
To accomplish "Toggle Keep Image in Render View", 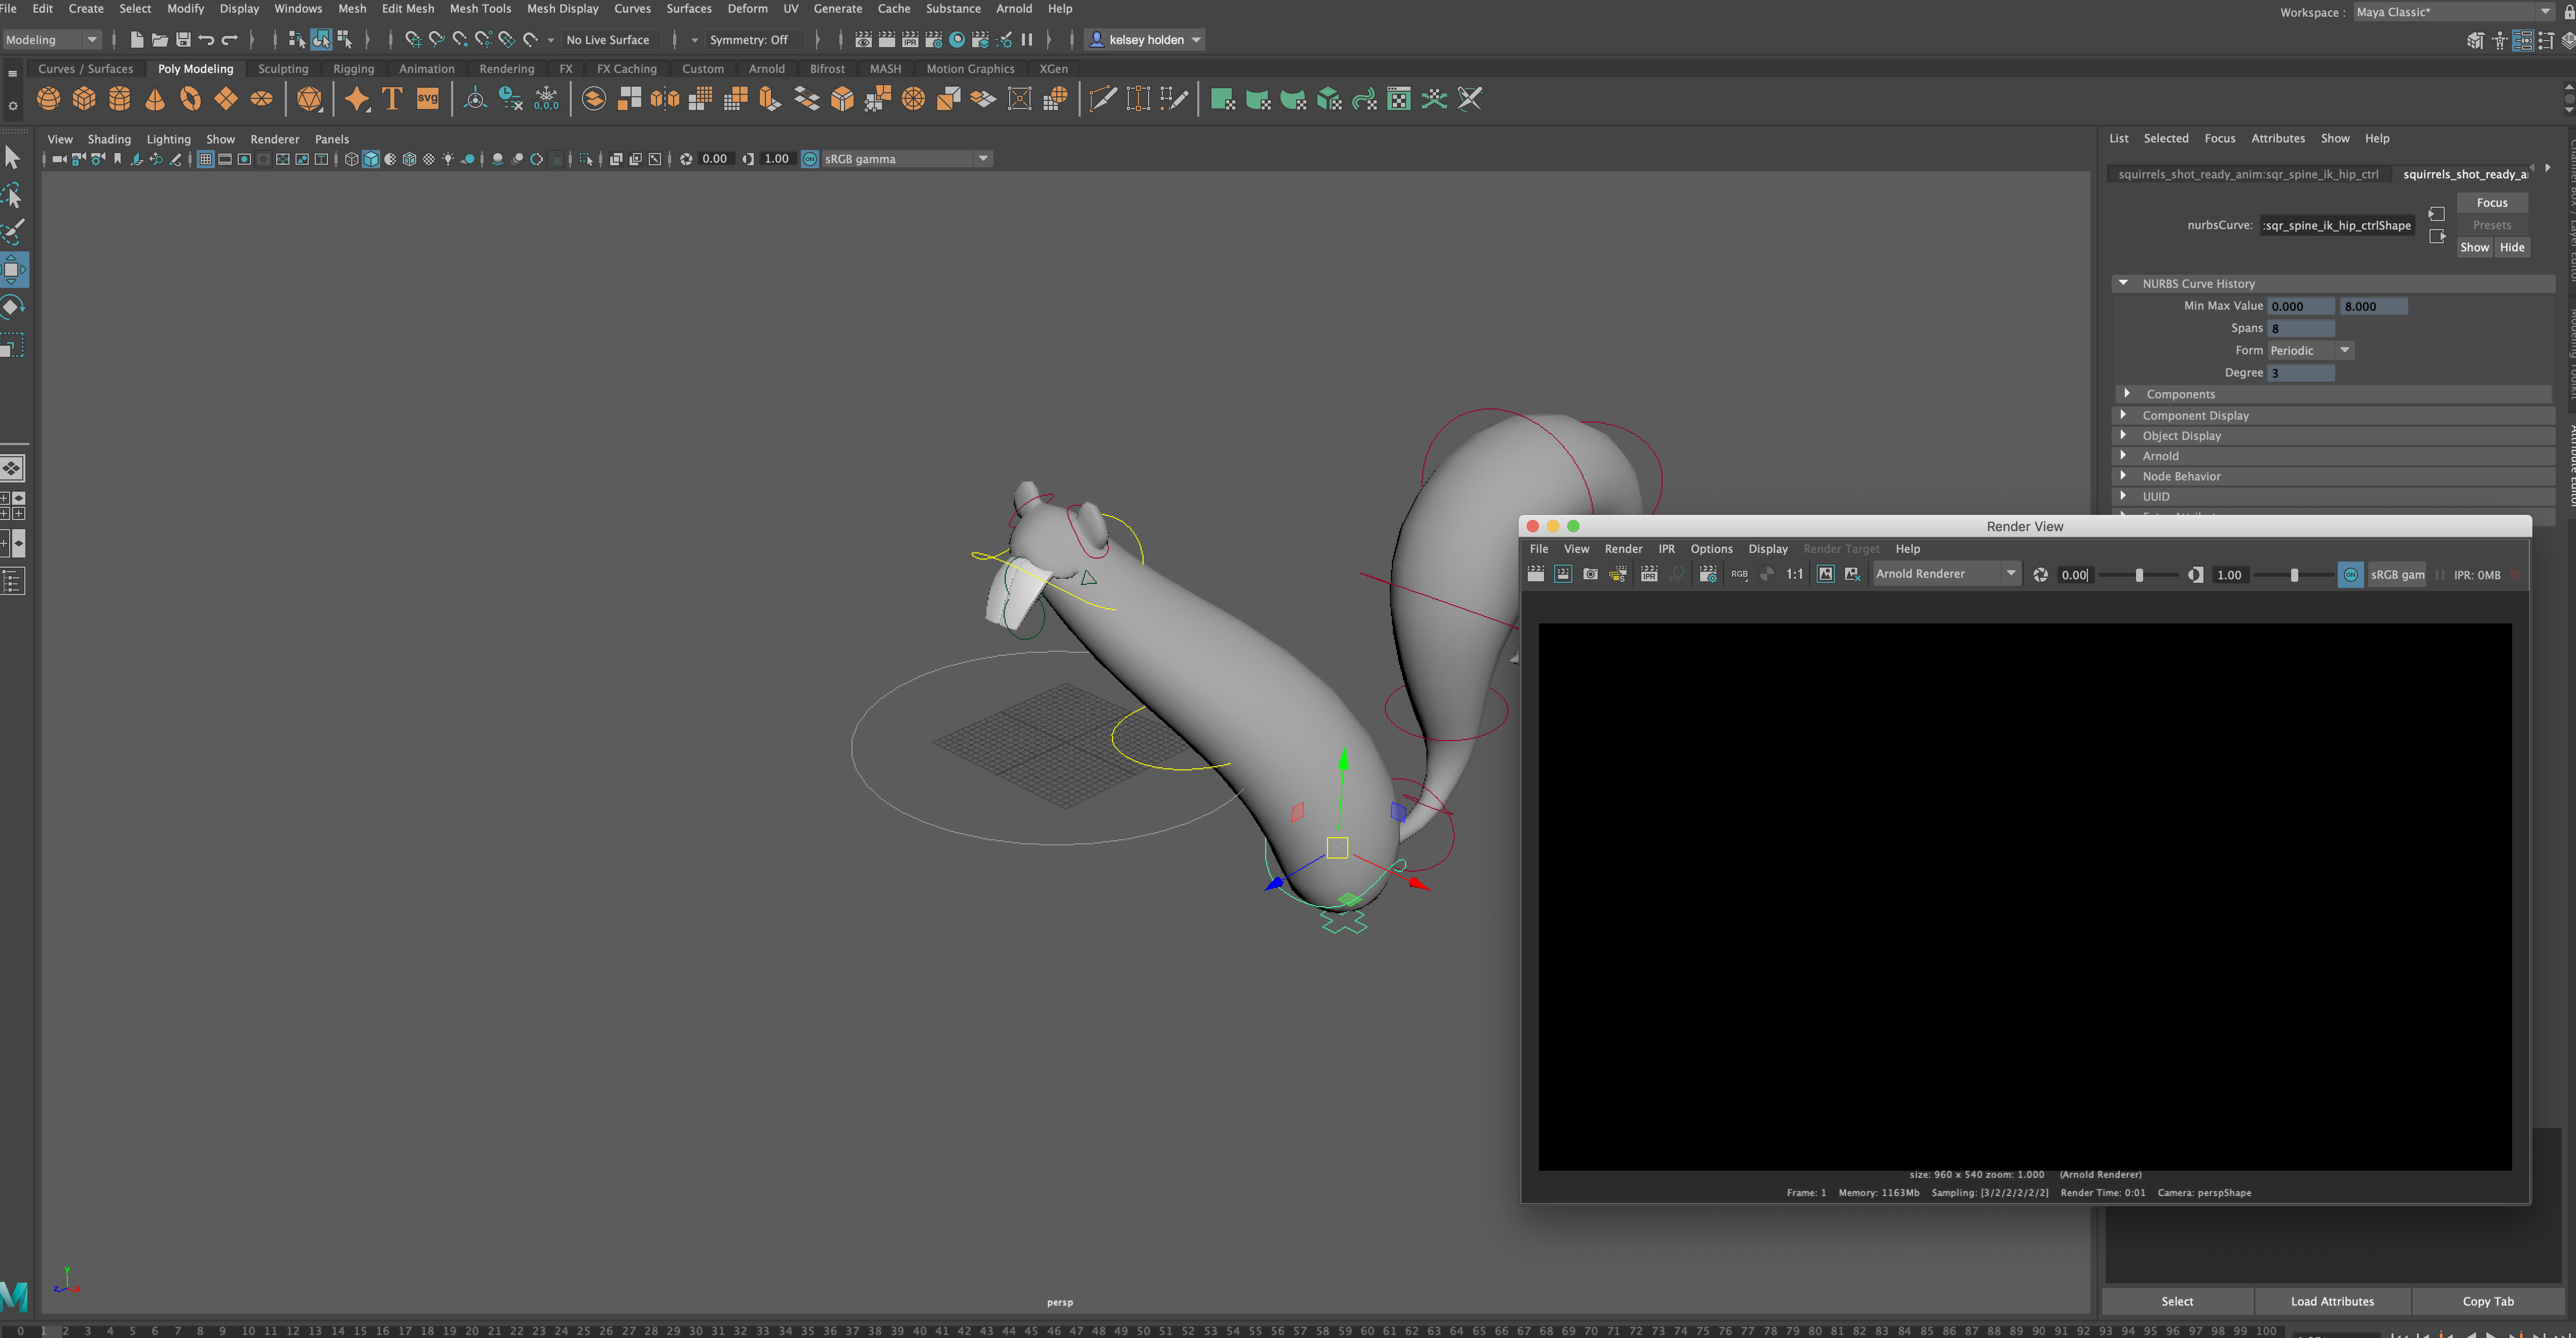I will pyautogui.click(x=1825, y=574).
